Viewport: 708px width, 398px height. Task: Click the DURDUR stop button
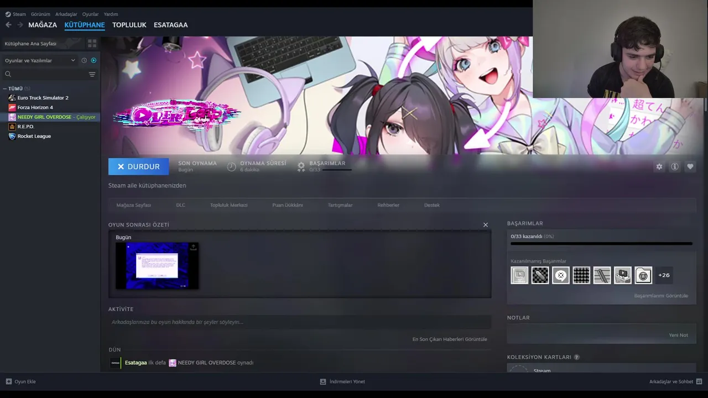point(138,166)
